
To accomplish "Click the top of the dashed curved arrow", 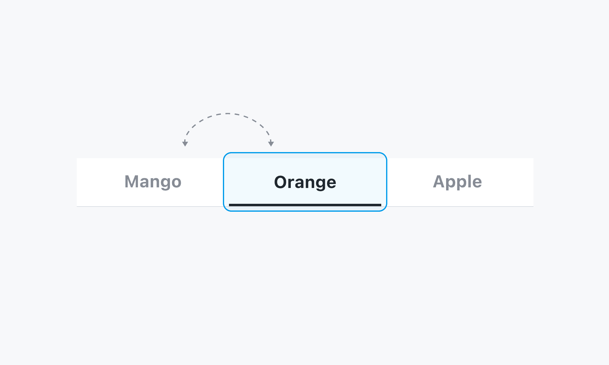I will (228, 114).
